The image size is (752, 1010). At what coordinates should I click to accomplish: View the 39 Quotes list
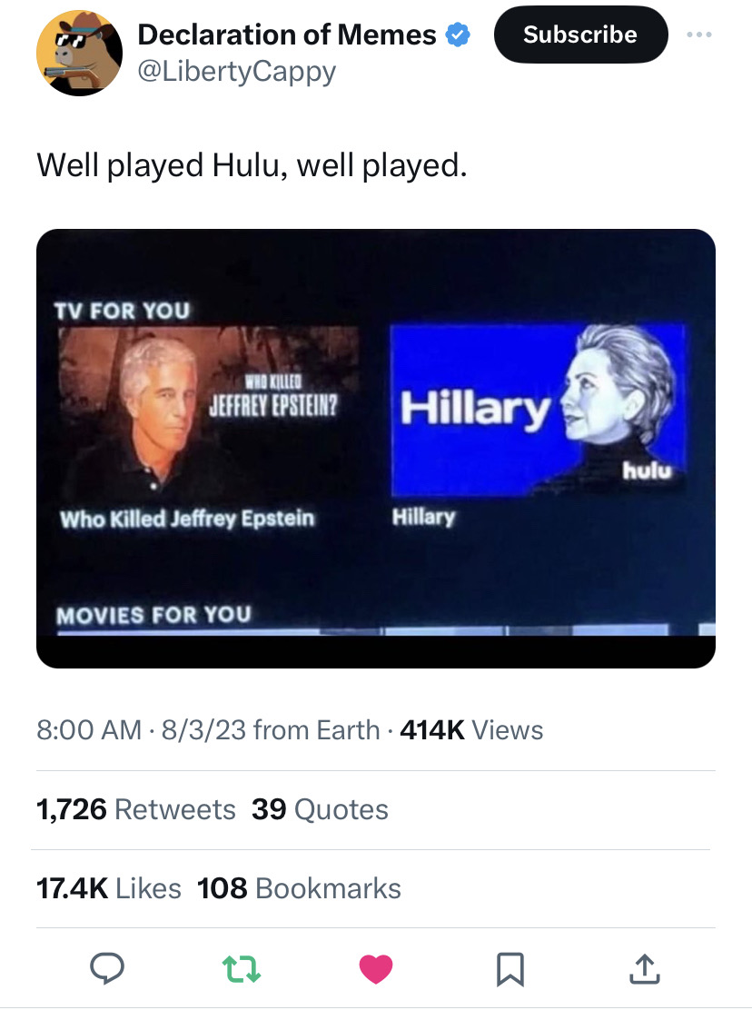point(320,809)
